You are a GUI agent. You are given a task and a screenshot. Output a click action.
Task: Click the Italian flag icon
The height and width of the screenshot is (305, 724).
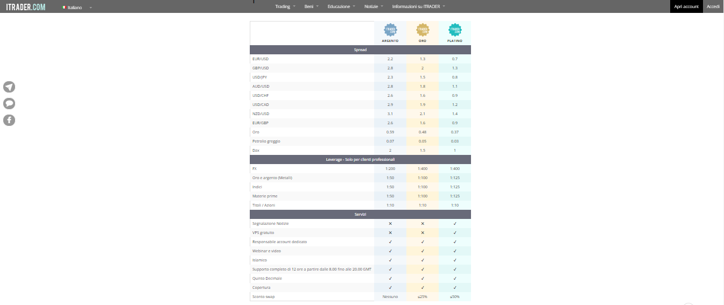point(64,8)
